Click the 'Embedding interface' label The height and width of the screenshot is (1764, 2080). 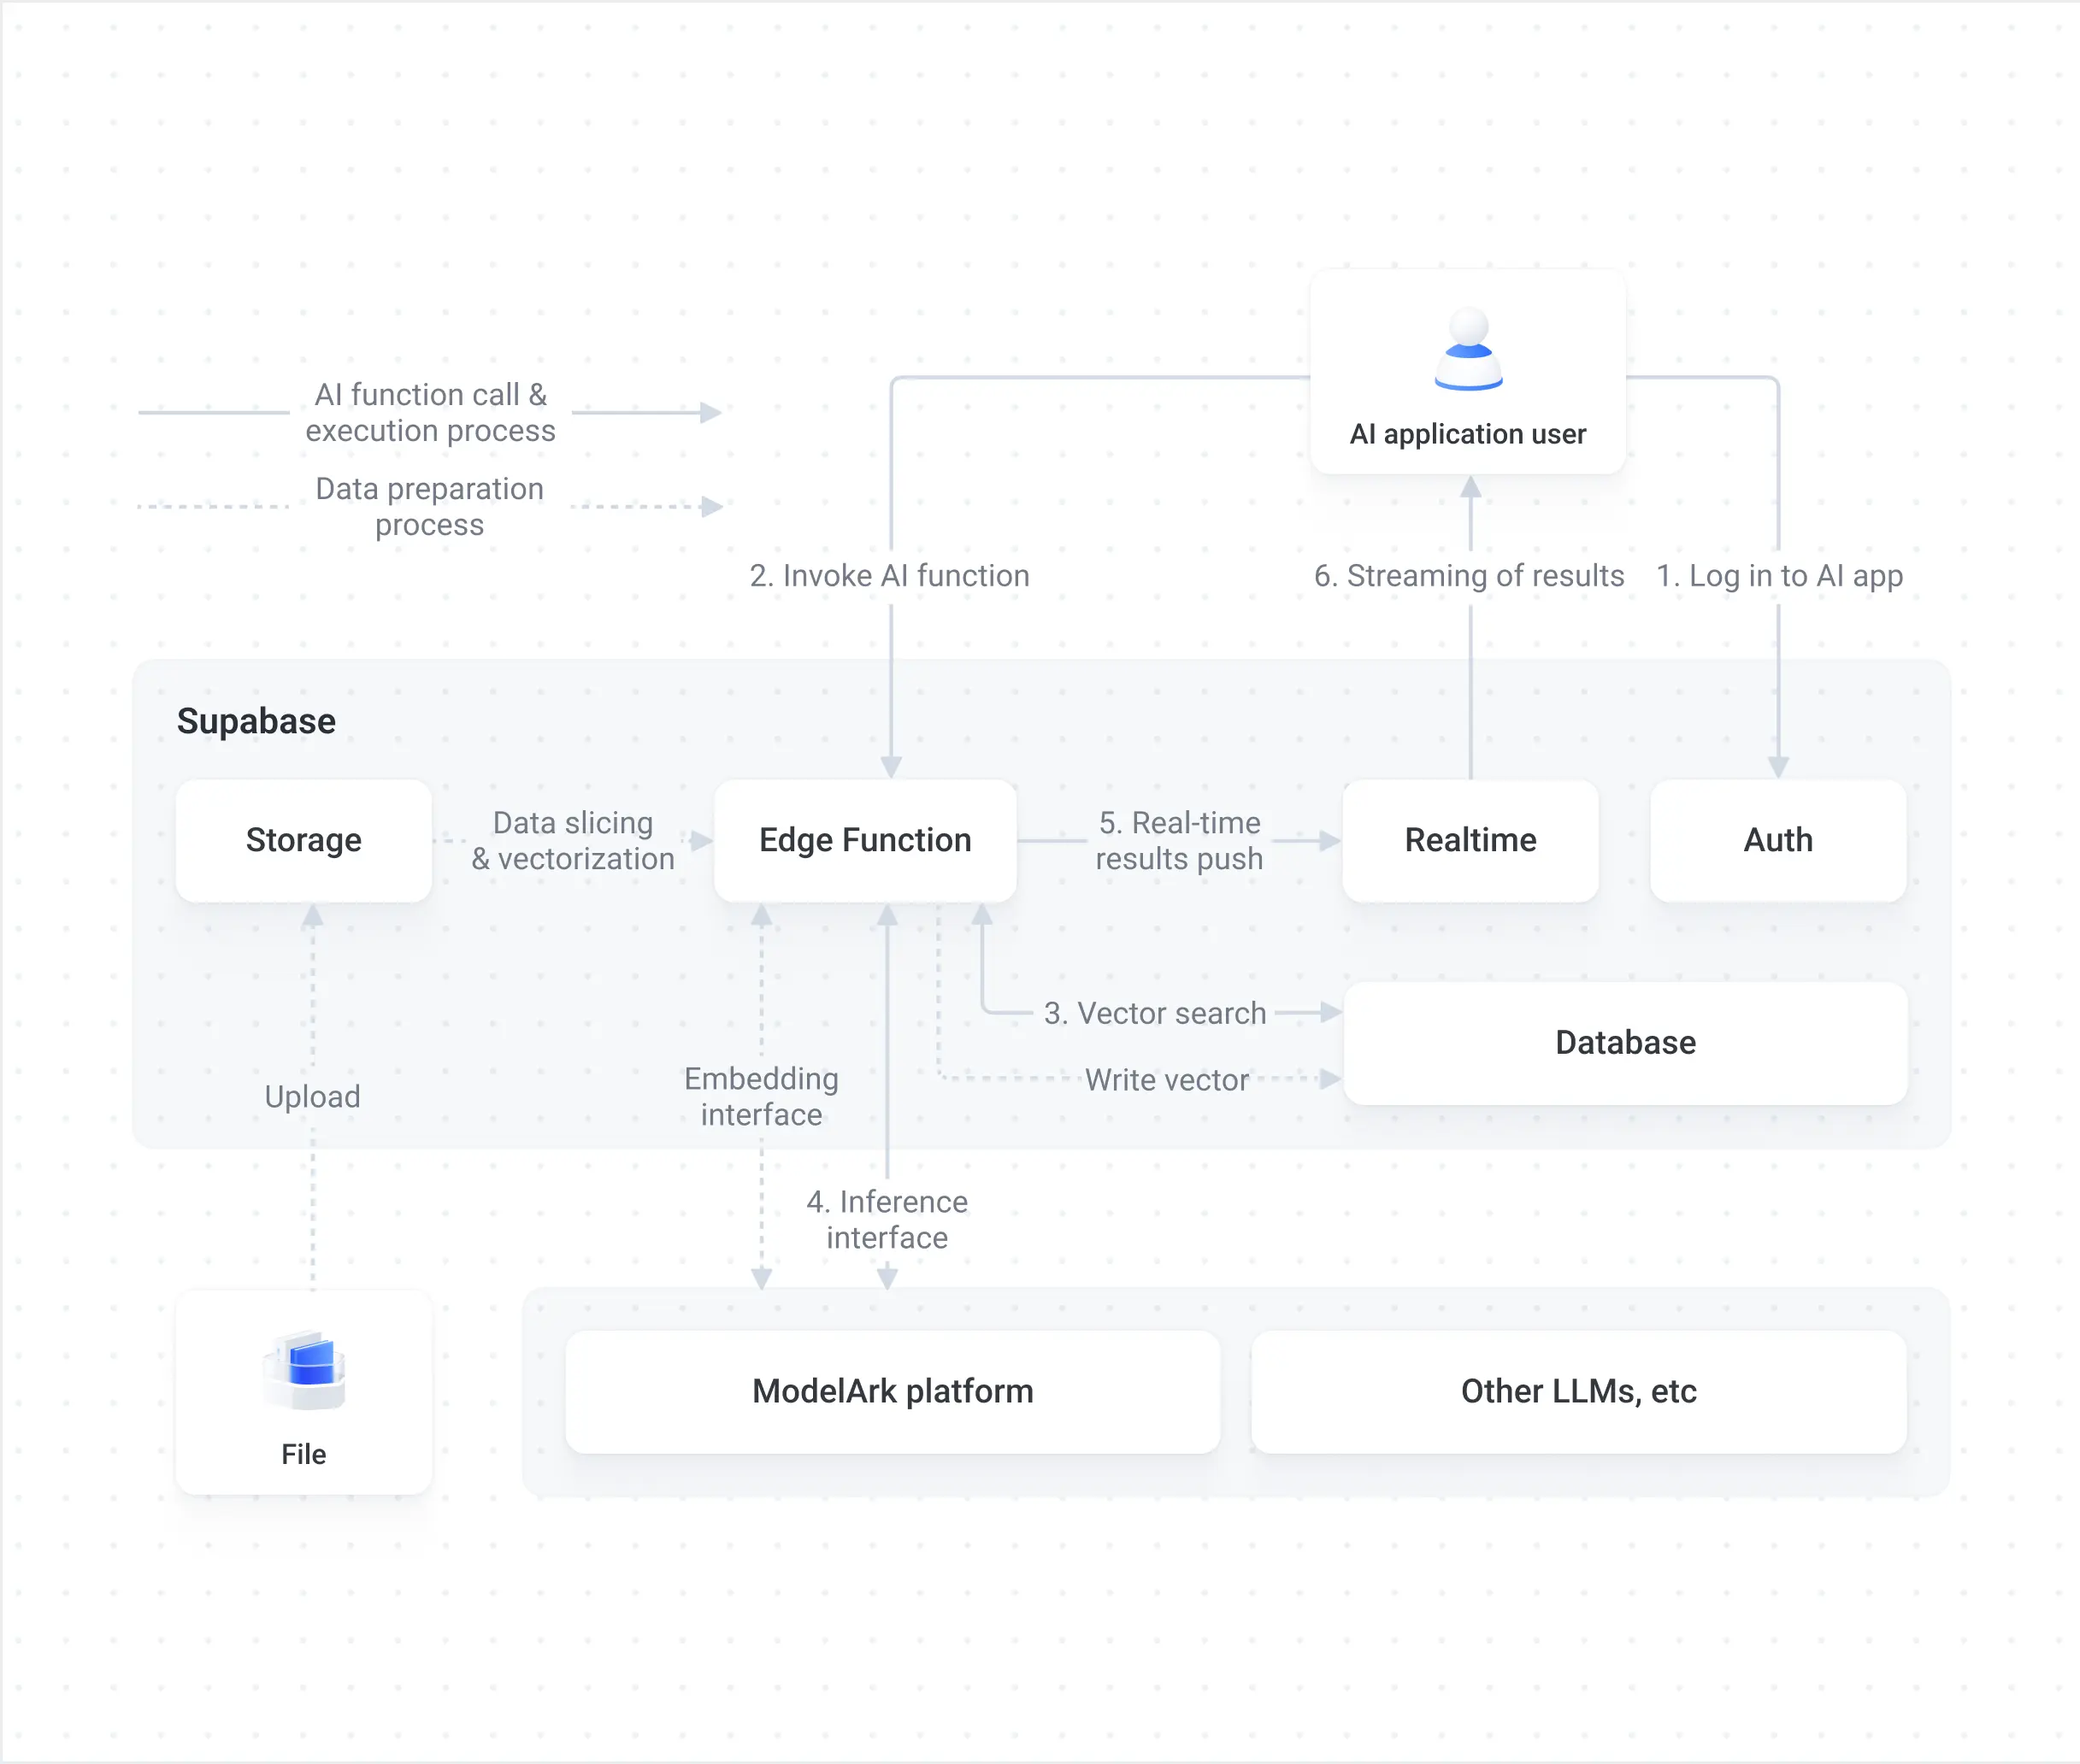(762, 1097)
